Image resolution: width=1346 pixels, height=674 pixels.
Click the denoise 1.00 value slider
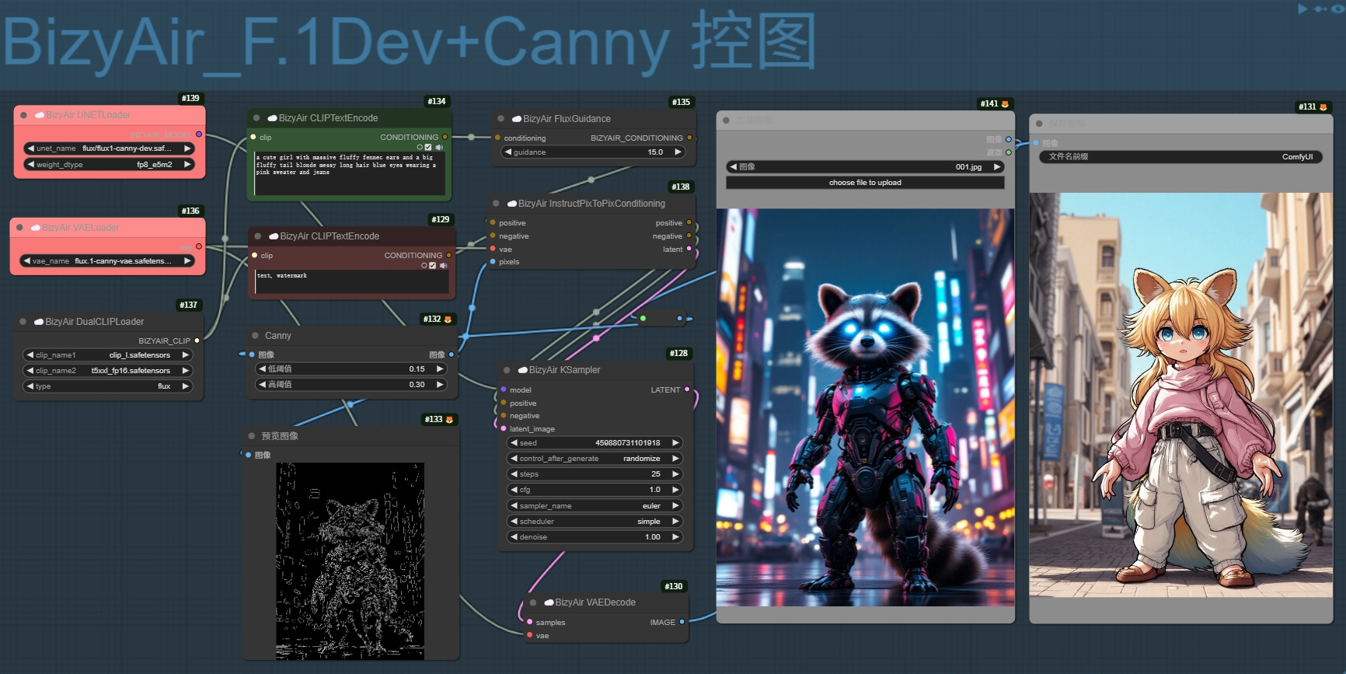point(595,537)
